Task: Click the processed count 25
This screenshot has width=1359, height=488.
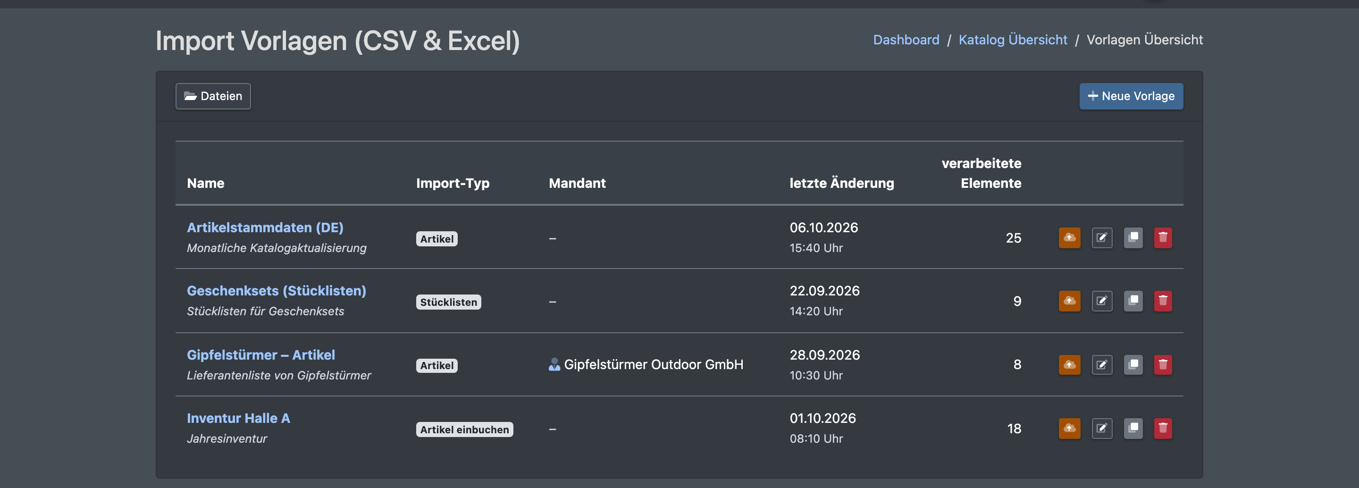Action: point(1013,238)
